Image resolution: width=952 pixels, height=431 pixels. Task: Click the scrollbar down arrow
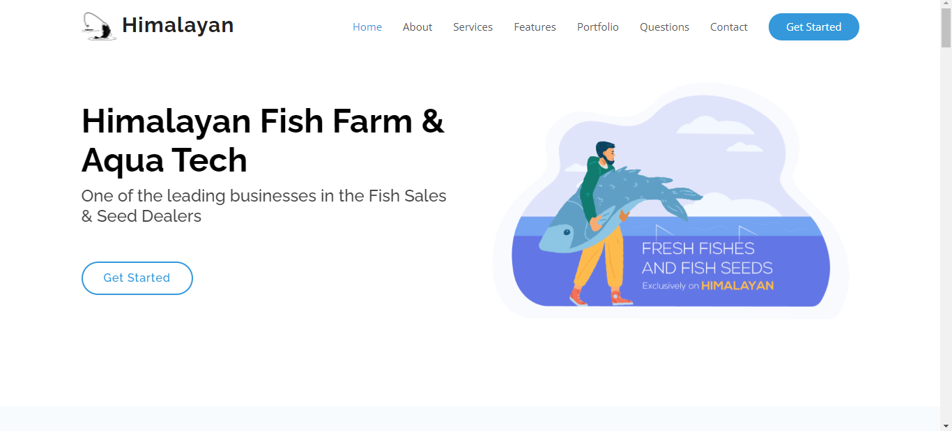[946, 425]
